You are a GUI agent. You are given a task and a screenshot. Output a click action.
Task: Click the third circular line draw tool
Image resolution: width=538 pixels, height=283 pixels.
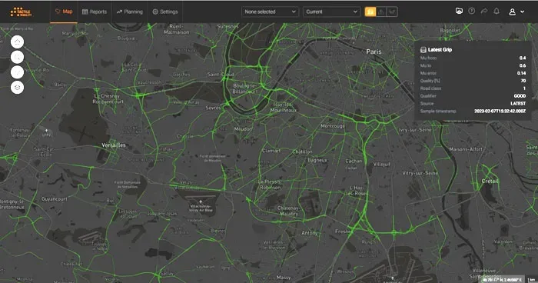pos(17,72)
